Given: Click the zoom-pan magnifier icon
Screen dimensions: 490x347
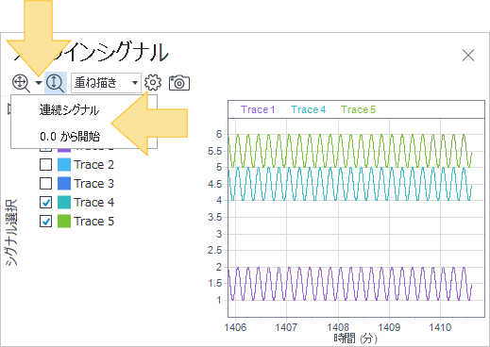Looking at the screenshot, I should coord(21,83).
